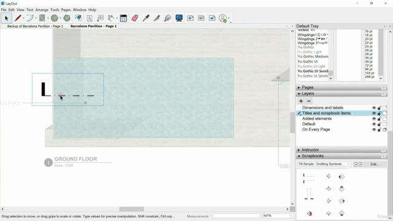Select the Text tool

pos(90,18)
